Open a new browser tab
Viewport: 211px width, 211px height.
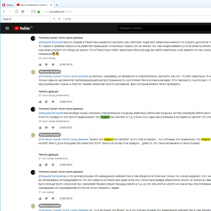(56, 5)
